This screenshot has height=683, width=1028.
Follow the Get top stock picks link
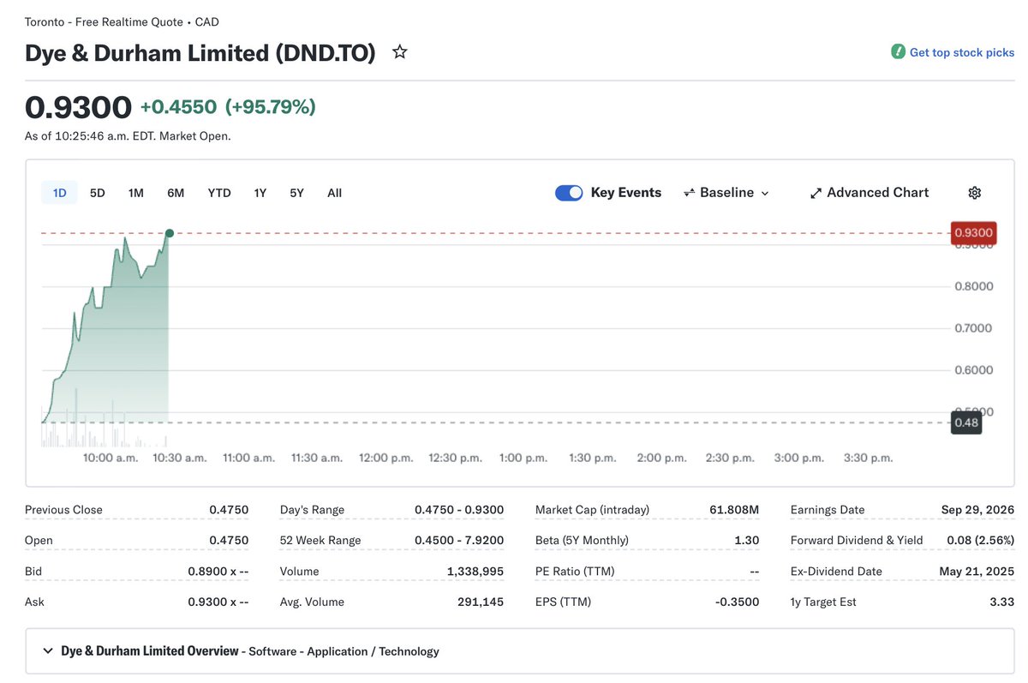(962, 52)
